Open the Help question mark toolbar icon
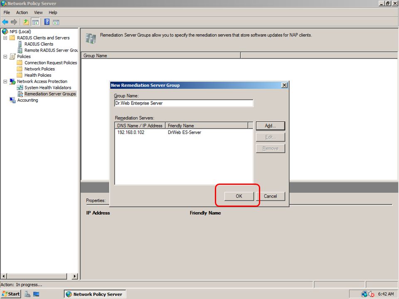 tap(47, 22)
